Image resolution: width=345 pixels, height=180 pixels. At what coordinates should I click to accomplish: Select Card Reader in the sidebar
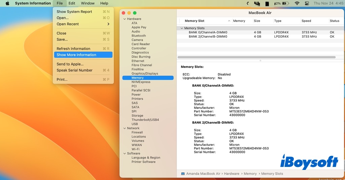[140, 44]
